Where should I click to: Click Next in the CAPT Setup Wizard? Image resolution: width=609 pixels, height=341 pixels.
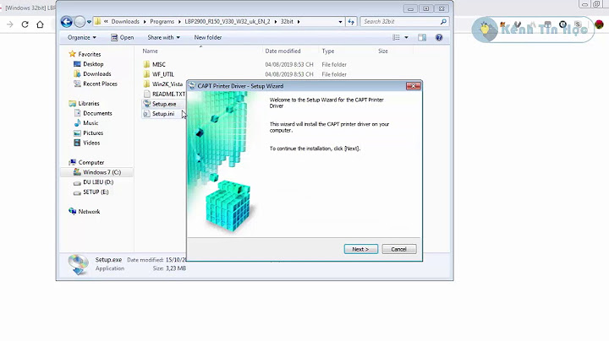click(361, 249)
